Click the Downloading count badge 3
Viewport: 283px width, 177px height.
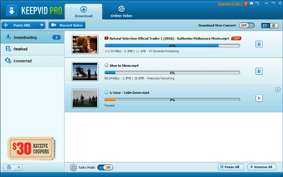57,37
